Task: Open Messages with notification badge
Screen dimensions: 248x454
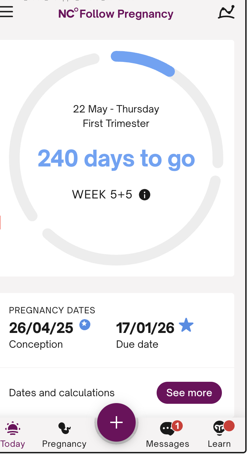Action: click(168, 433)
